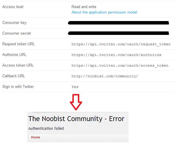The image size is (175, 145).
Task: Select the oauth/authorize URL value
Action: (x=116, y=55)
